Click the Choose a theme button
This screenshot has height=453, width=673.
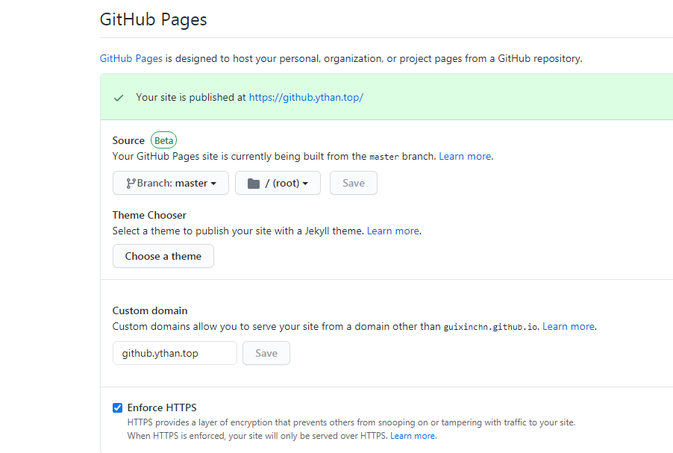pos(163,256)
